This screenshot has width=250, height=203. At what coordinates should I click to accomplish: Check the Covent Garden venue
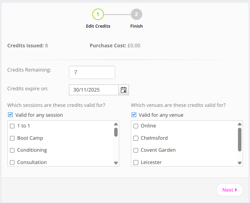pyautogui.click(x=136, y=150)
